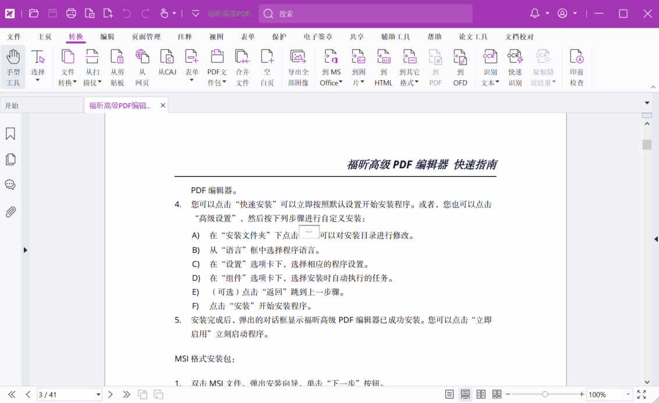The width and height of the screenshot is (659, 403).
Task: Click the convert to HTML icon
Action: (x=383, y=57)
